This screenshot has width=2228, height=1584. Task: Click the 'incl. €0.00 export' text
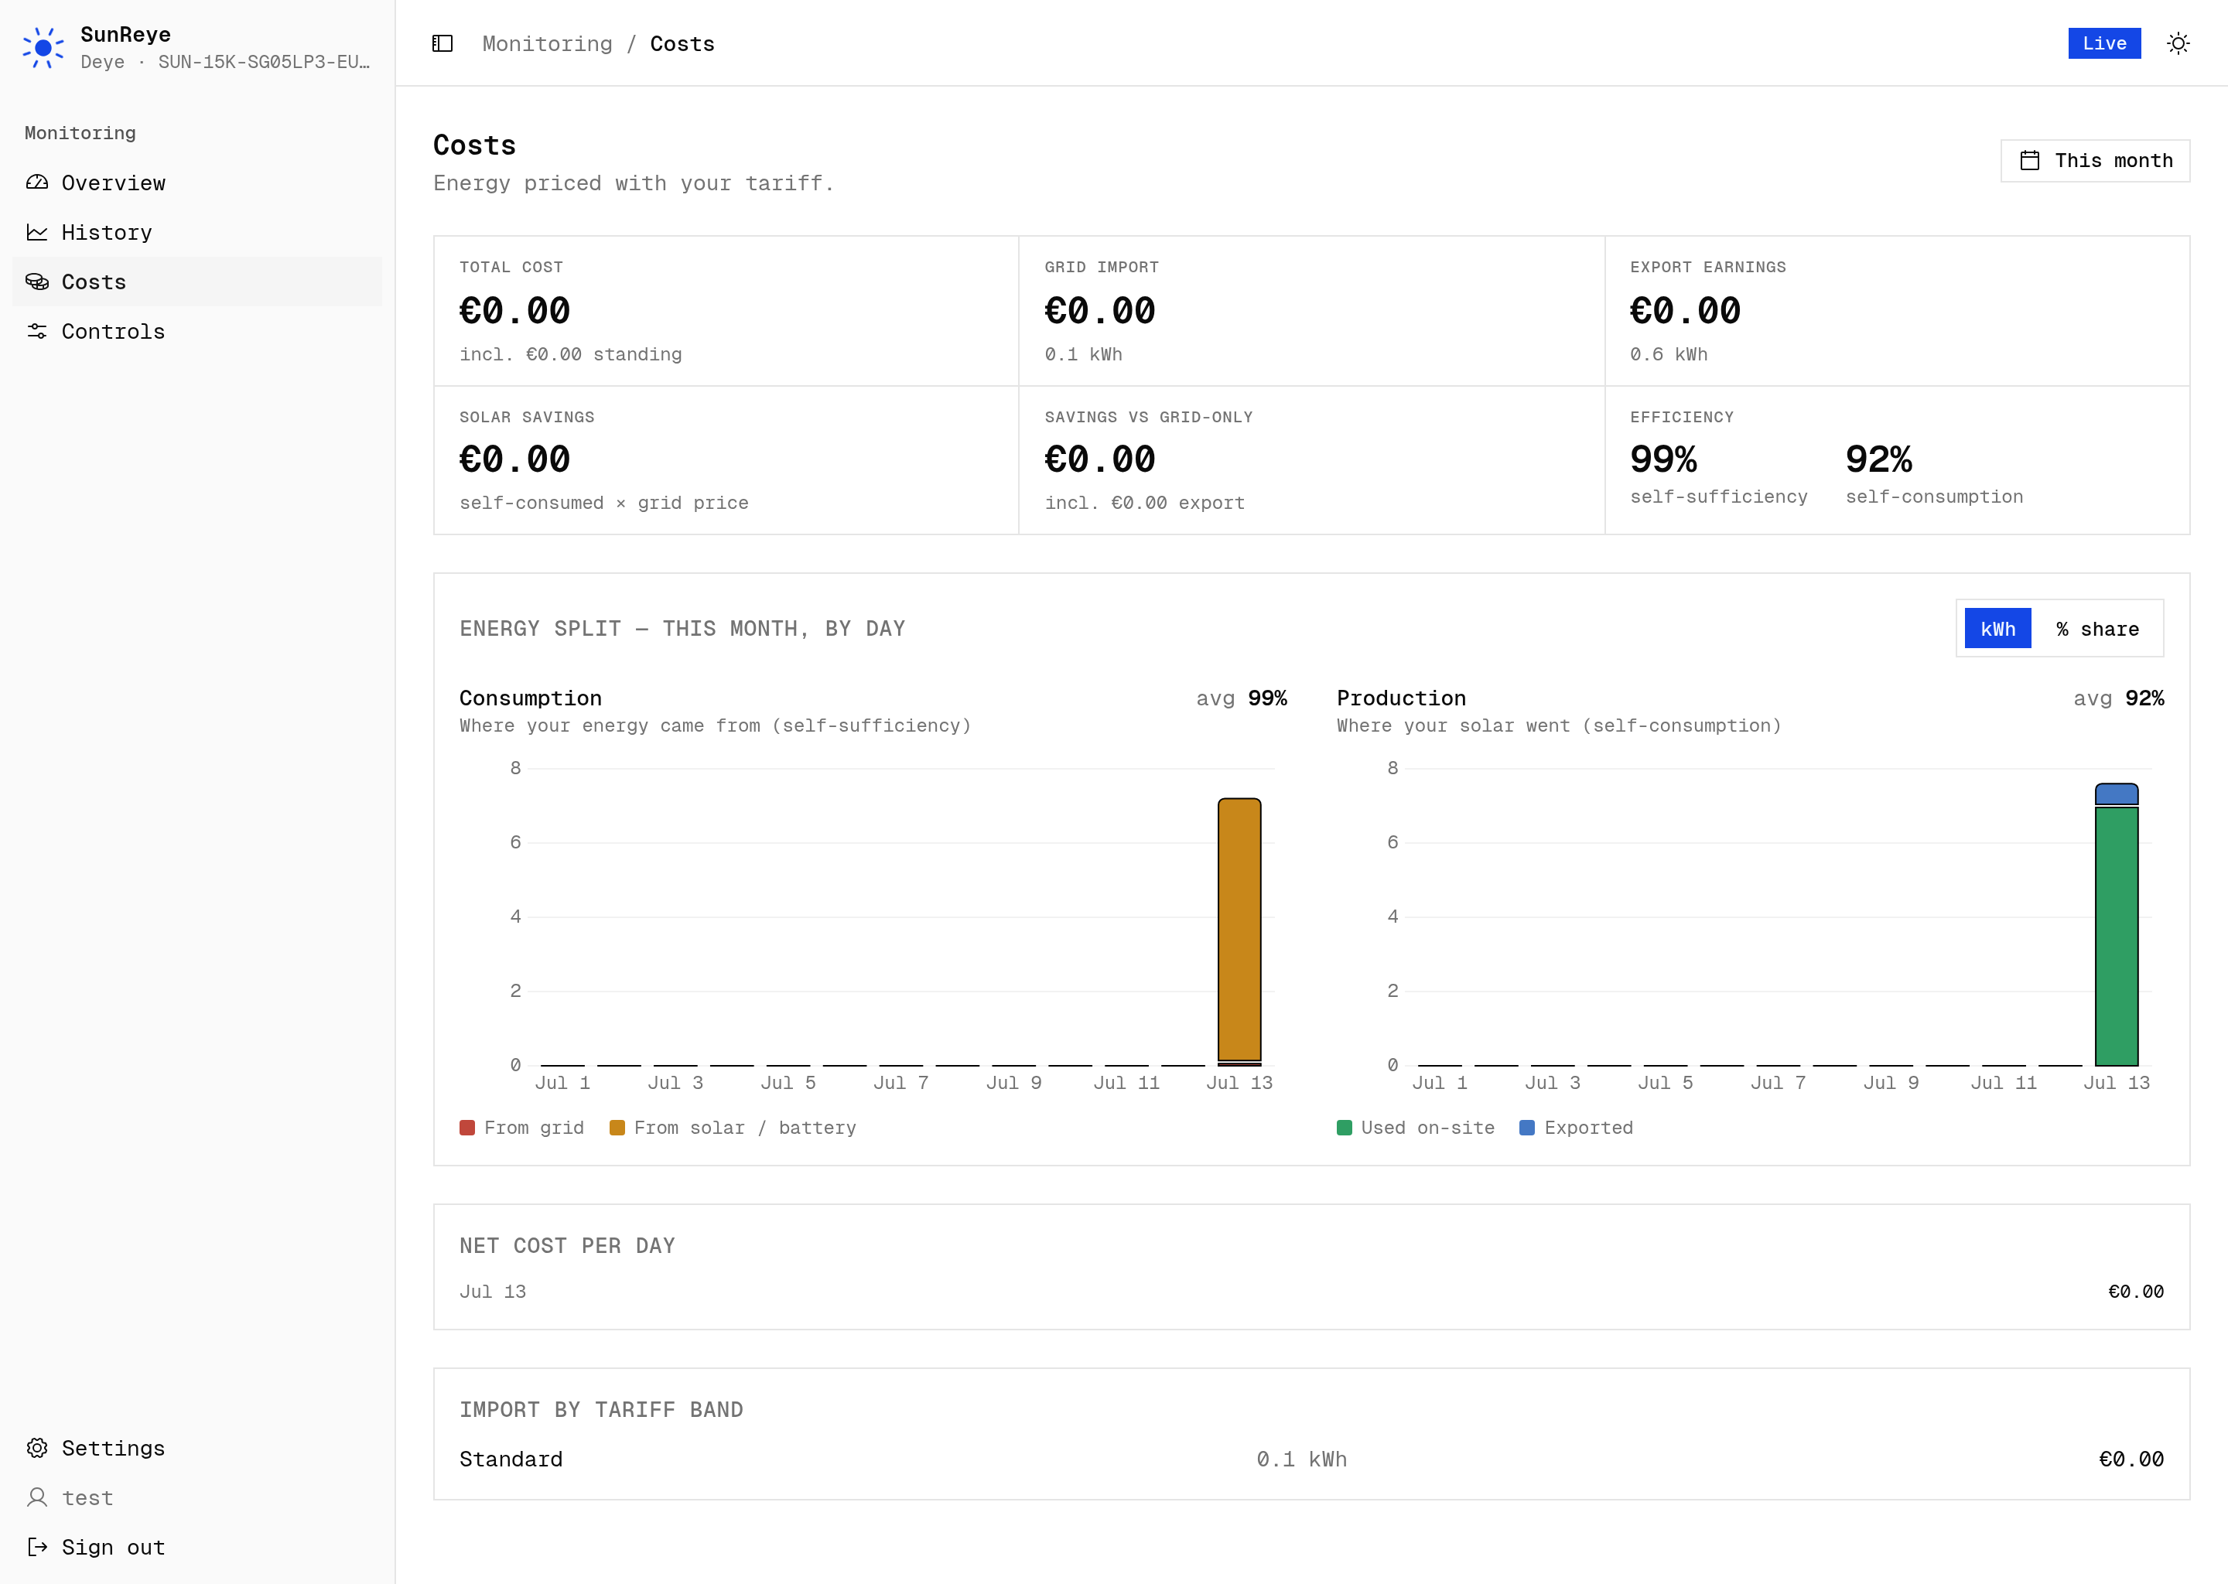[1144, 504]
